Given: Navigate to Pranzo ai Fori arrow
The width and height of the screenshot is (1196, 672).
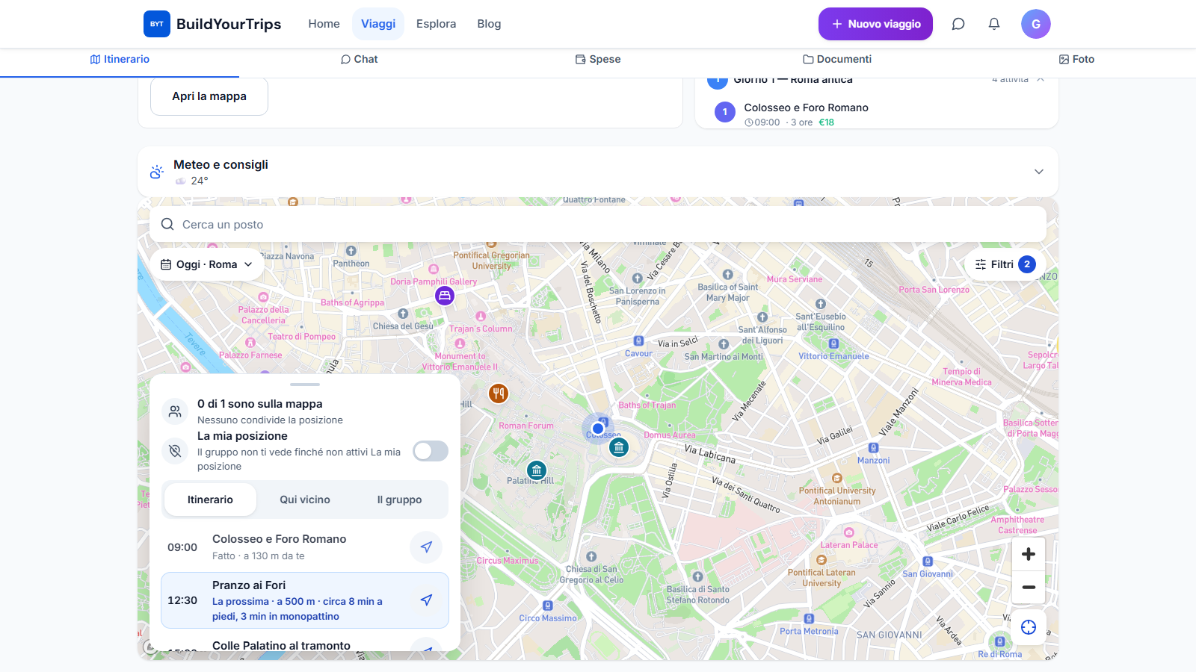Looking at the screenshot, I should 426,600.
